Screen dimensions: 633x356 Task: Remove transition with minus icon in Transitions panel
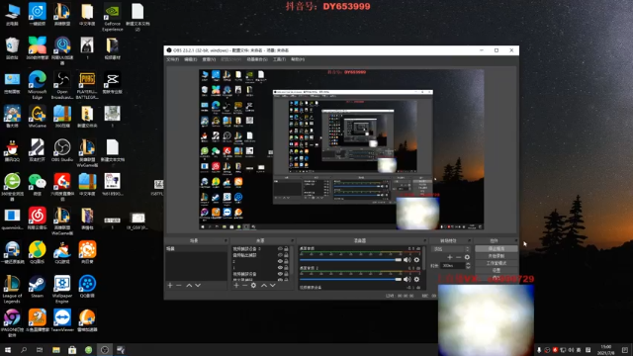pos(458,257)
